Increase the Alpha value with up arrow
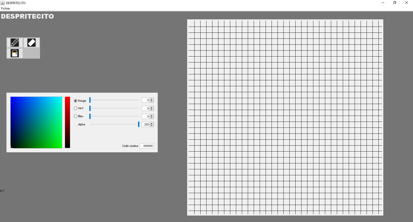The width and height of the screenshot is (413, 222). tap(152, 123)
